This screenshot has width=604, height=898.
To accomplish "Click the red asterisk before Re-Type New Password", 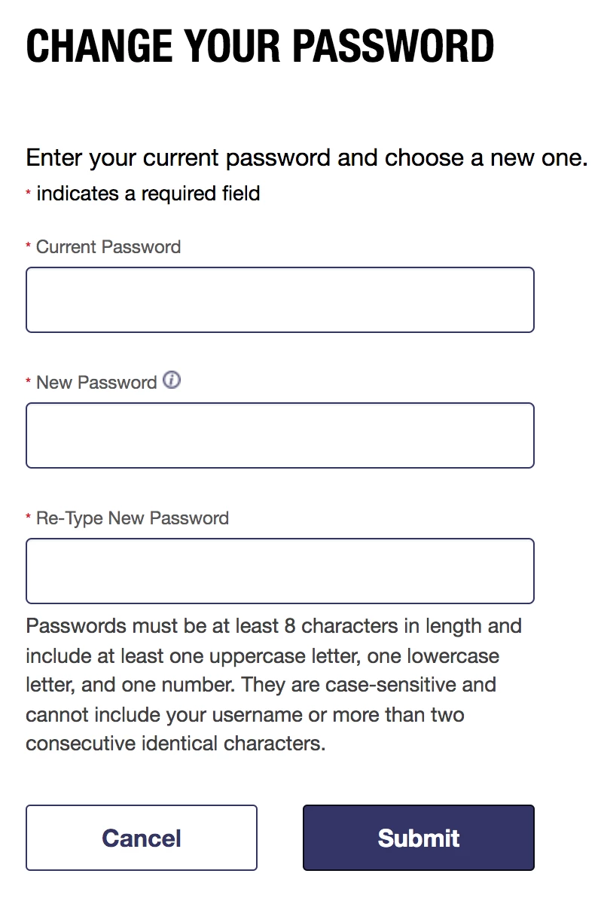I will [28, 518].
